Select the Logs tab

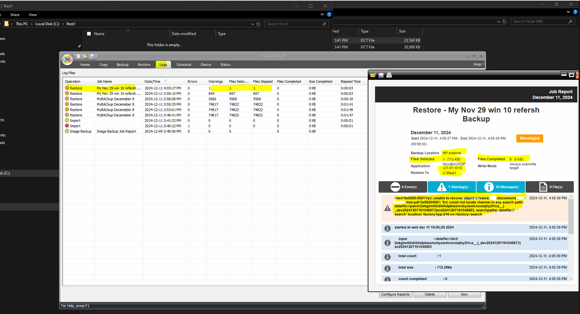(163, 65)
